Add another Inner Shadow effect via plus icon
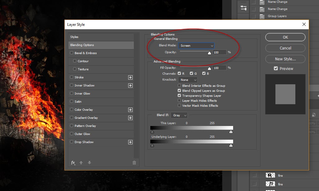This screenshot has width=319, height=191. tap(130, 86)
